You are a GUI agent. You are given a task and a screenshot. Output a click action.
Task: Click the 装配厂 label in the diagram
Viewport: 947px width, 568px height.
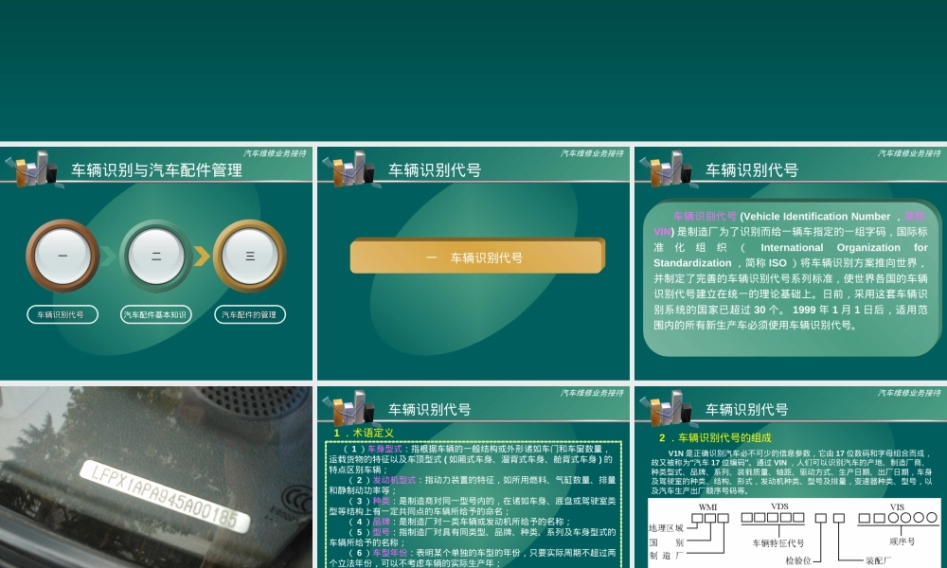pos(878,560)
